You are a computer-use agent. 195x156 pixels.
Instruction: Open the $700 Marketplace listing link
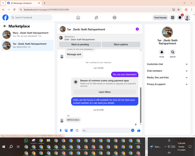pyautogui.click(x=80, y=39)
